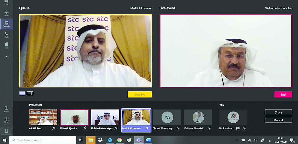End the live event

(x=283, y=94)
